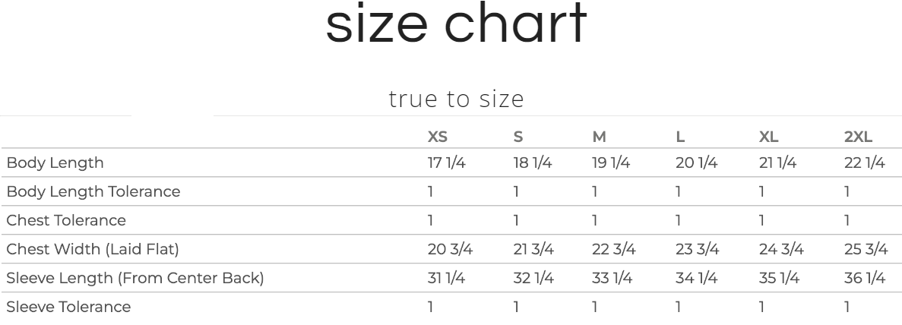Click the XS body length value 17 1/4

point(446,162)
